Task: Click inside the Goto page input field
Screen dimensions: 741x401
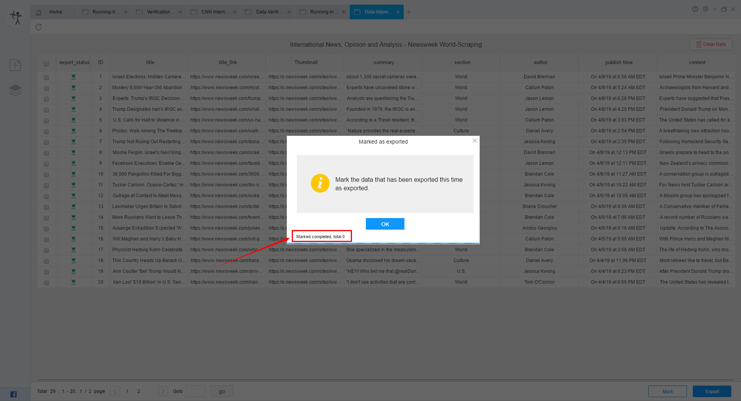Action: pos(195,391)
